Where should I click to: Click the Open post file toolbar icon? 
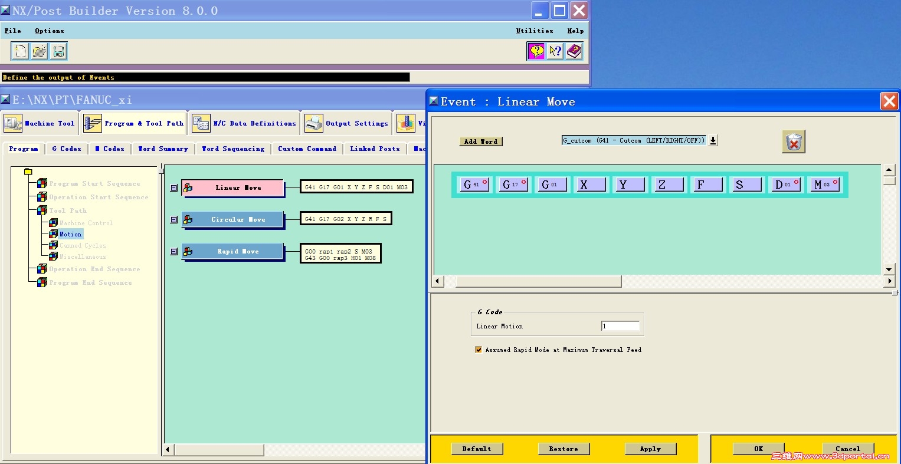pos(40,51)
